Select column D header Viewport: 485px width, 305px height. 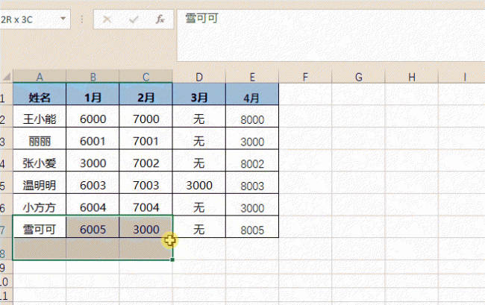(x=199, y=77)
